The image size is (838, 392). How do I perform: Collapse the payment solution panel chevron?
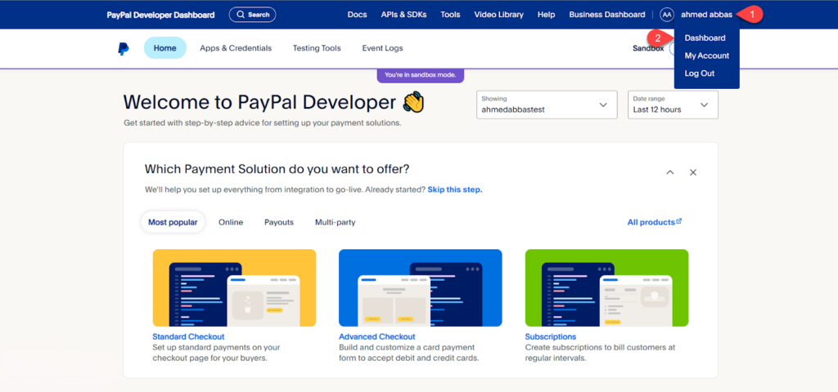click(670, 172)
